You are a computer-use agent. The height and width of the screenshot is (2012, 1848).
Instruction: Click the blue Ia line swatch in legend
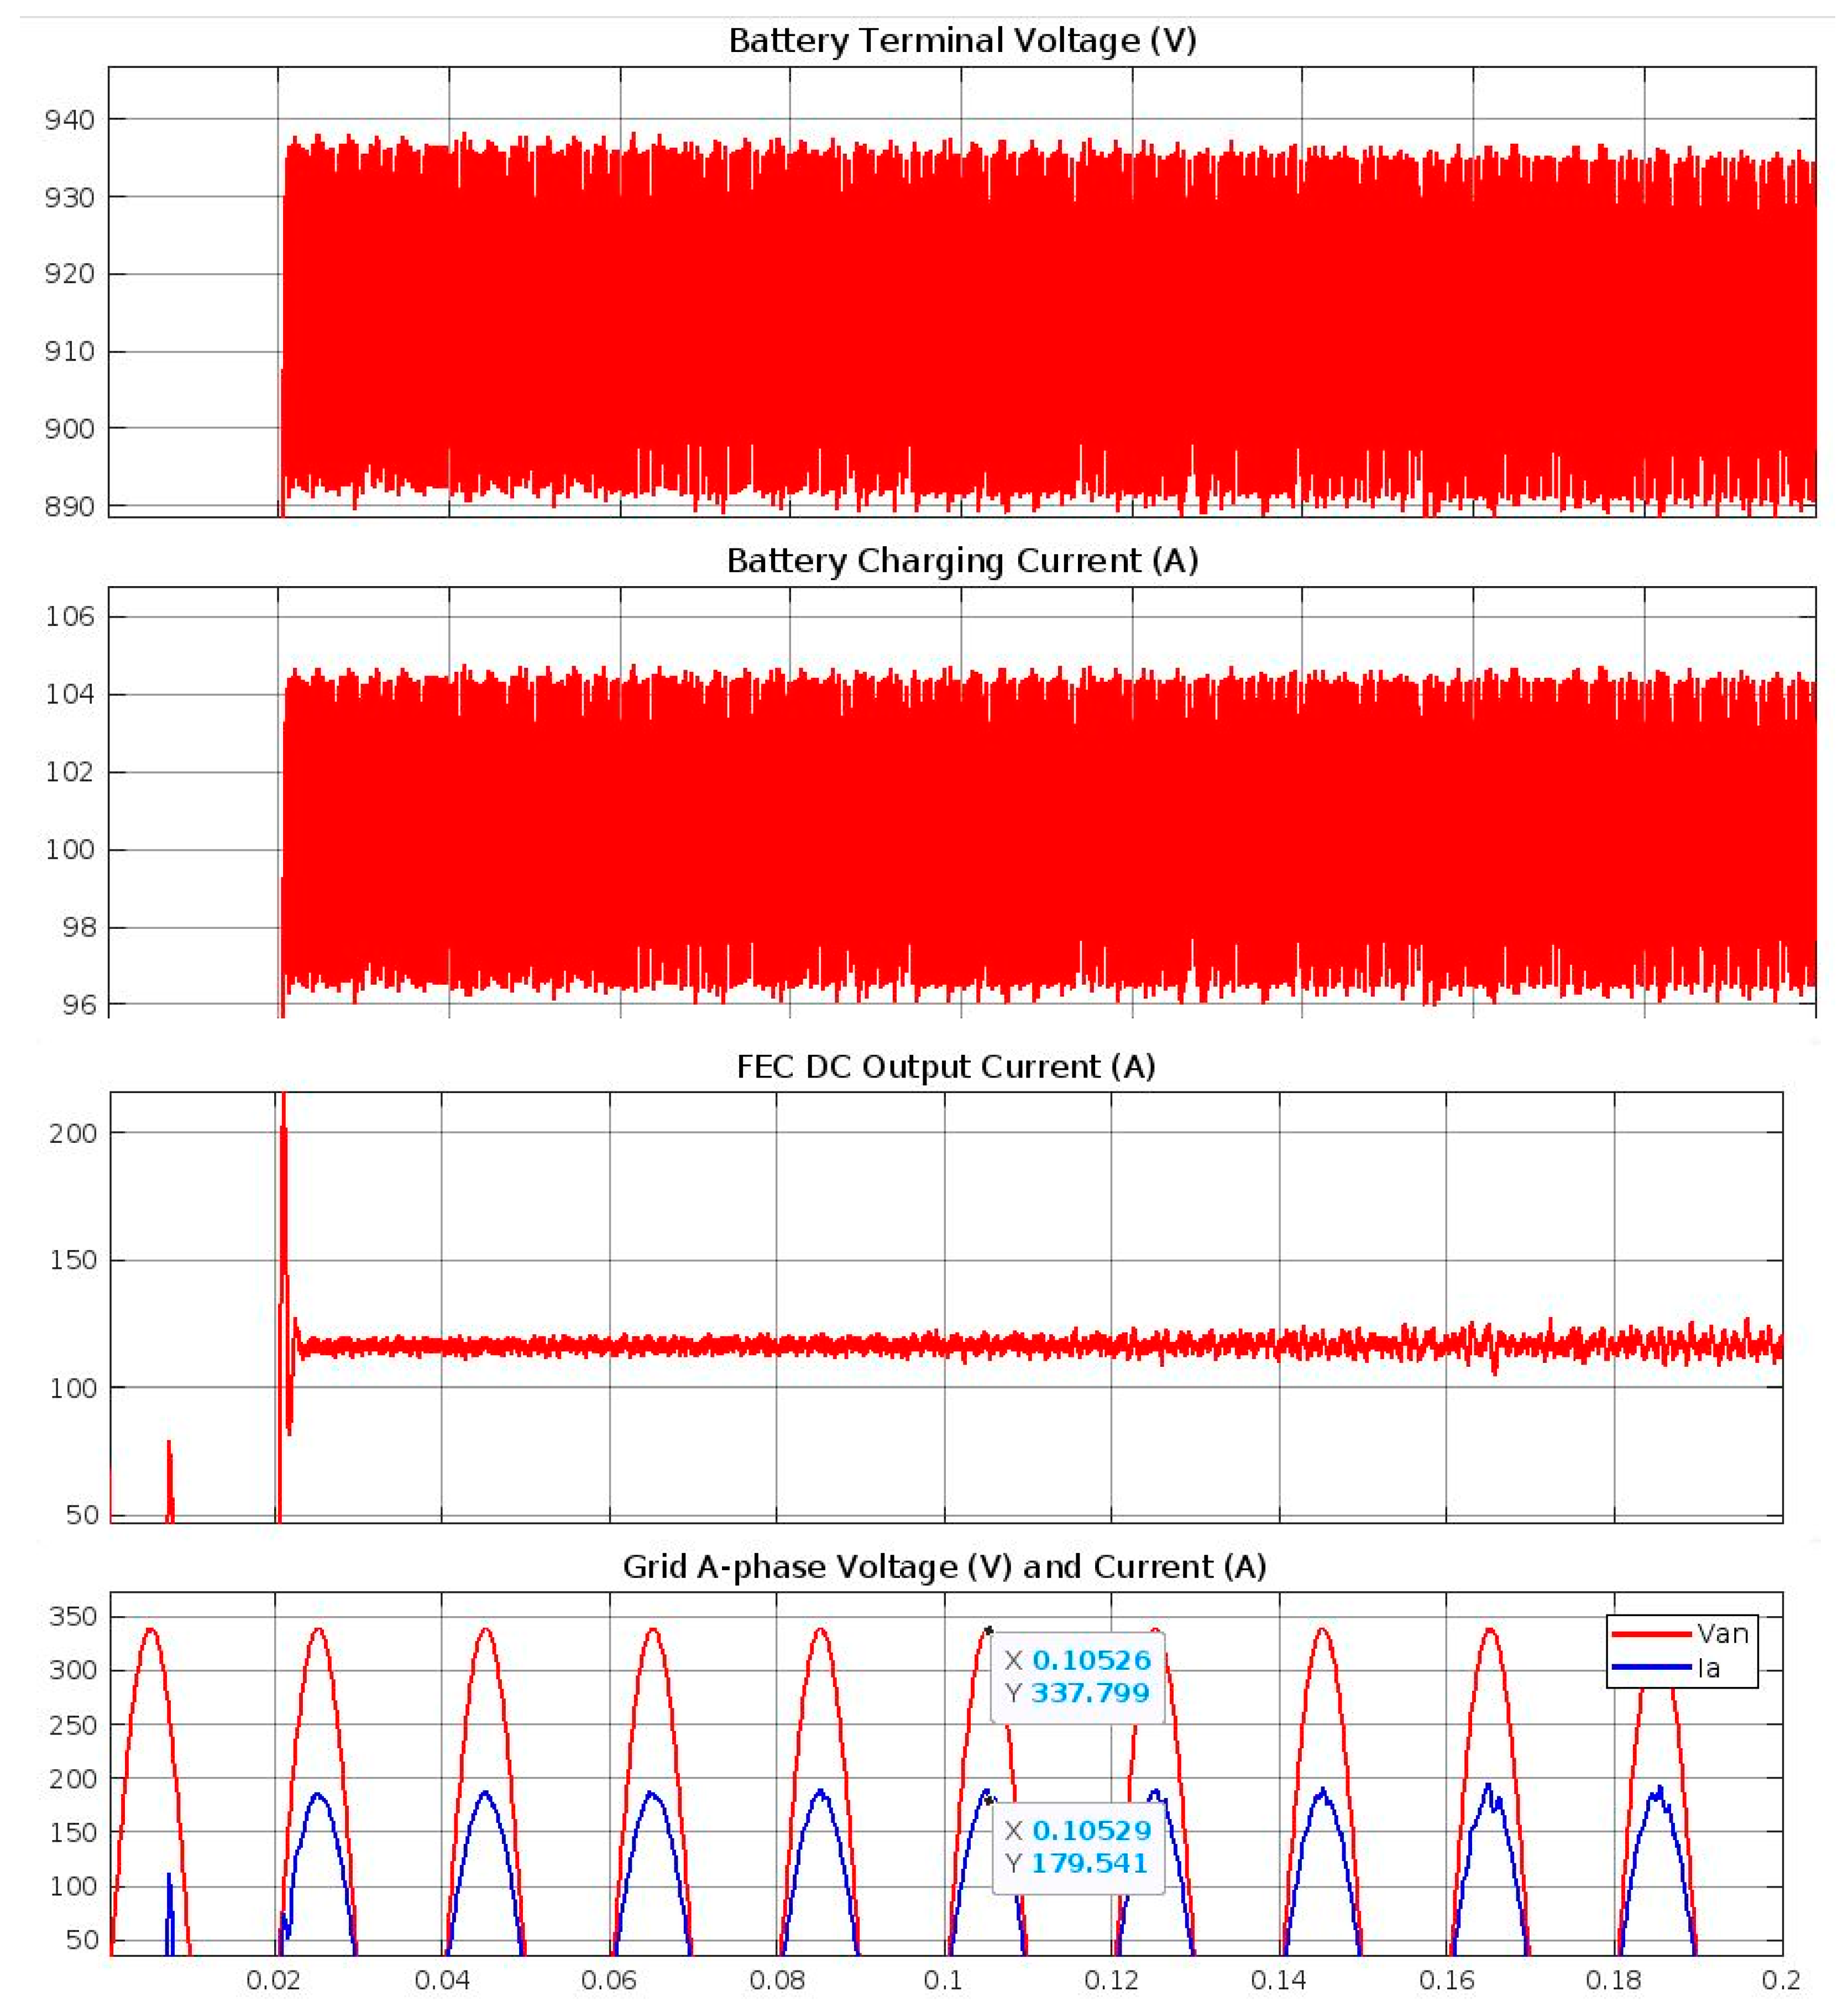click(1651, 1668)
